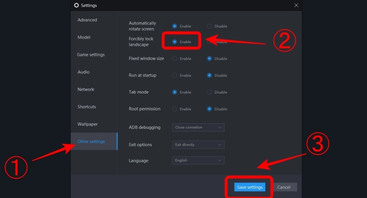The width and height of the screenshot is (367, 198).
Task: Disable automatically rotate screen
Action: (209, 26)
